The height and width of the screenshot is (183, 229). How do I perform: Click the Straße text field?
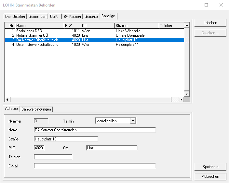(x=65, y=139)
